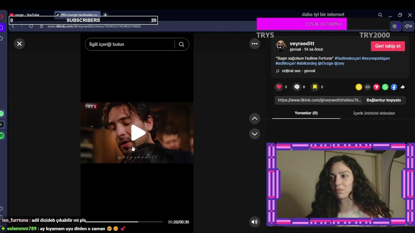
Task: Mute the video with speaker icon
Action: (x=255, y=222)
